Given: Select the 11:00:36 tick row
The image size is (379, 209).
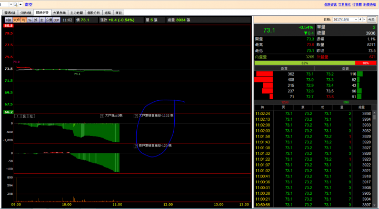Looking at the screenshot, I should pyautogui.click(x=313, y=182).
